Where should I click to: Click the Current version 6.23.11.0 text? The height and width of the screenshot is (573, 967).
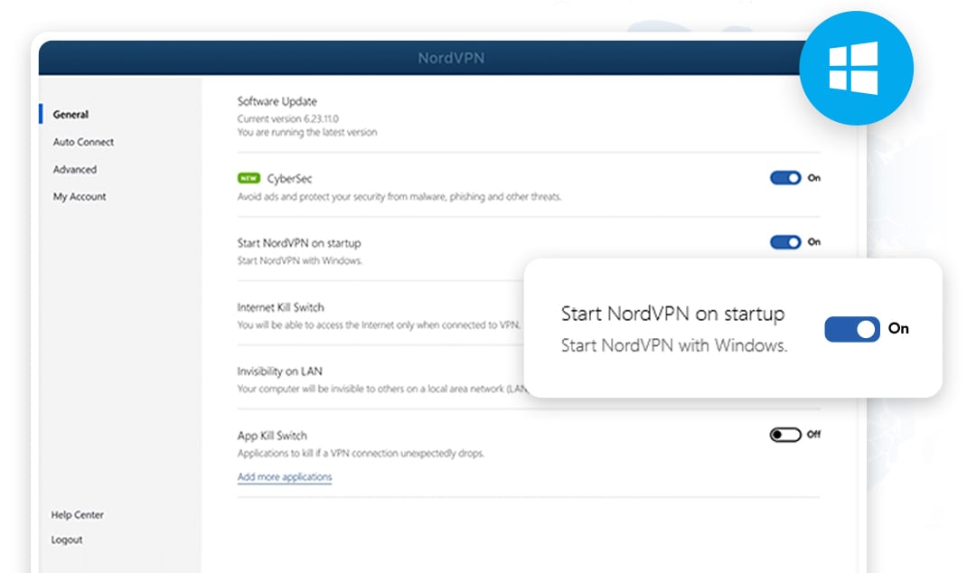pos(288,118)
